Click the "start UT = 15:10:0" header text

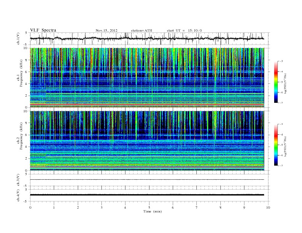[184, 30]
